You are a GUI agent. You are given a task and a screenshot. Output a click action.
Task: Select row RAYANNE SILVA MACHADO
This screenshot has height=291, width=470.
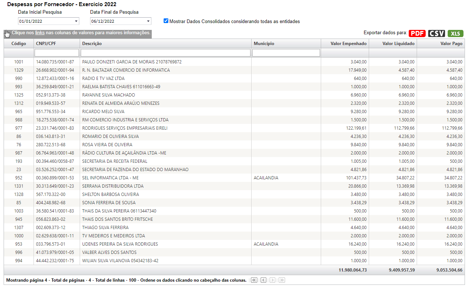[x=234, y=95]
